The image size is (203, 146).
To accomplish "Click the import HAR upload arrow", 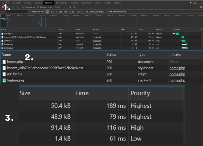I will coord(70,7).
